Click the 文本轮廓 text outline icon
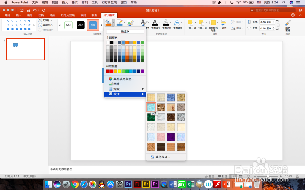Image resolution: width=305 pixels, height=190 pixels. (166, 22)
